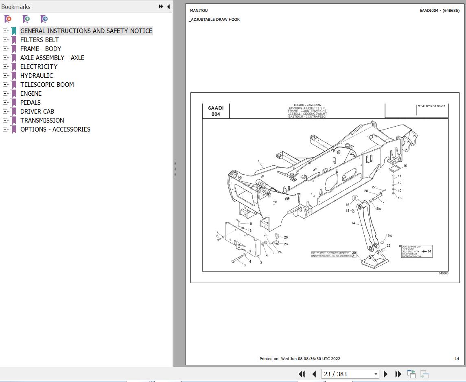Expand the HYDRAULIC bookmark node
This screenshot has width=466, height=382.
[5, 75]
